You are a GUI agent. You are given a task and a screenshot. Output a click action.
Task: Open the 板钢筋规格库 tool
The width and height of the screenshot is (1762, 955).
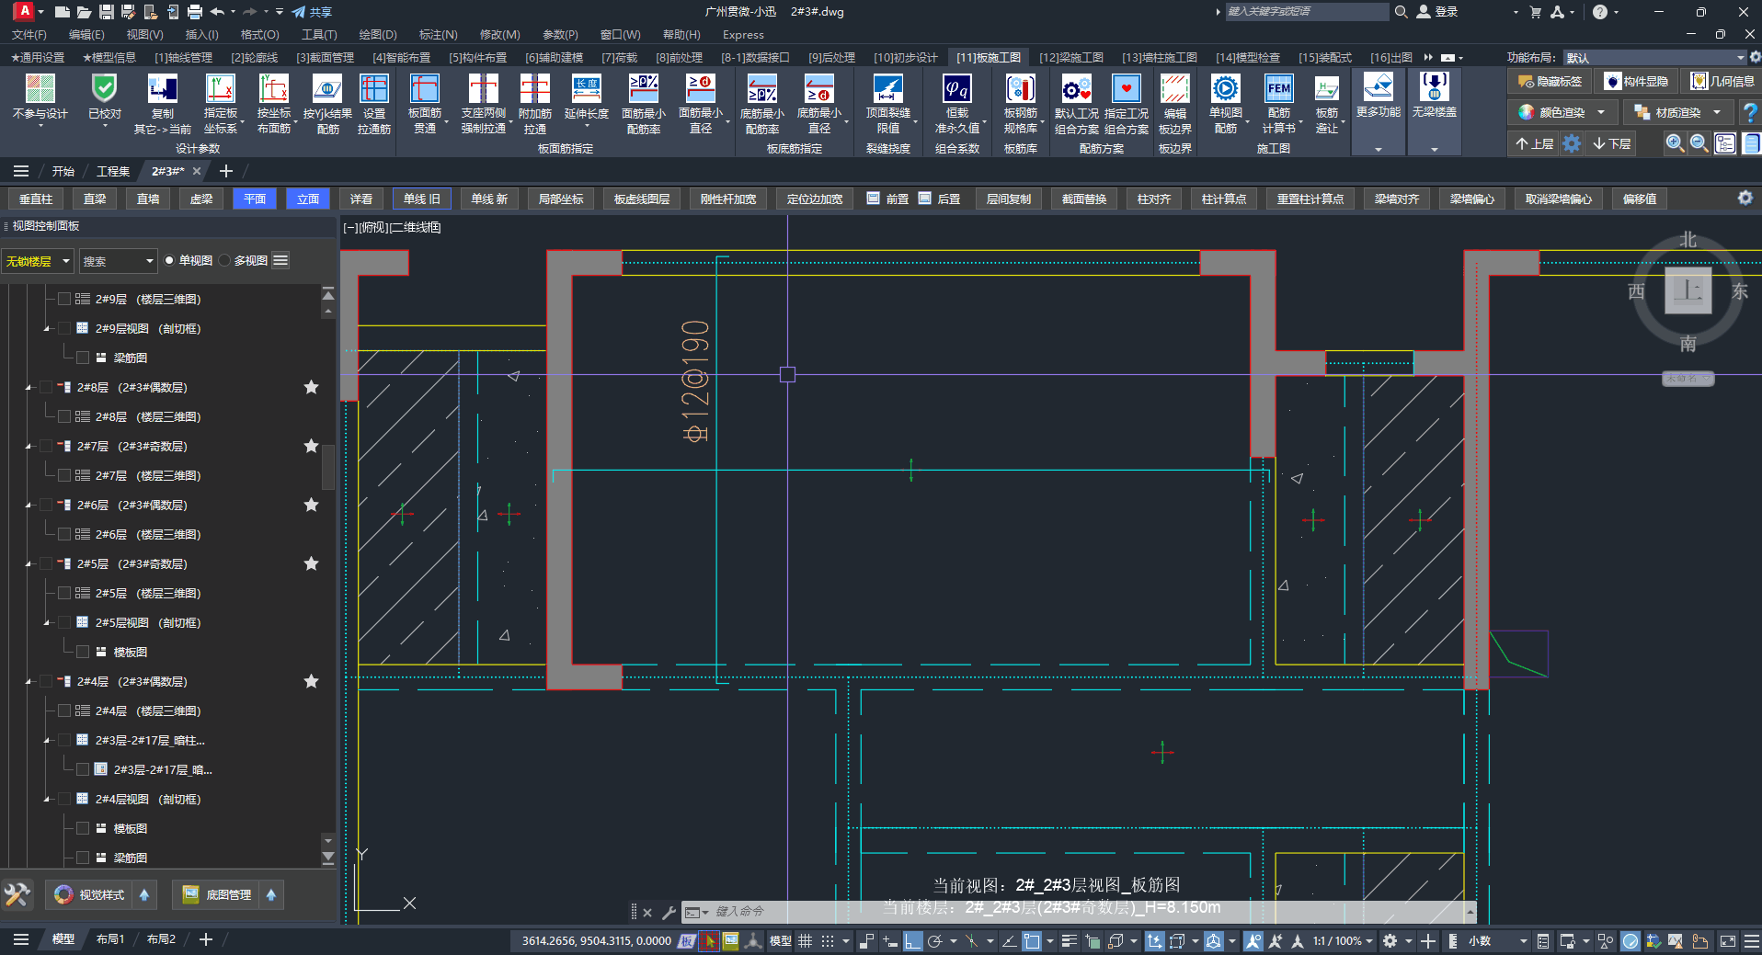pyautogui.click(x=1021, y=89)
